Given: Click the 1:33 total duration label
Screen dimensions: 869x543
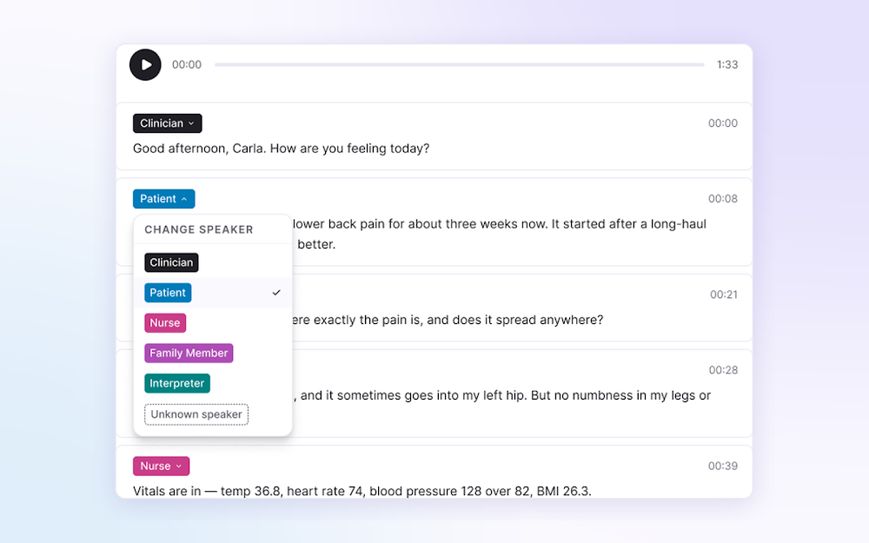Looking at the screenshot, I should (727, 65).
